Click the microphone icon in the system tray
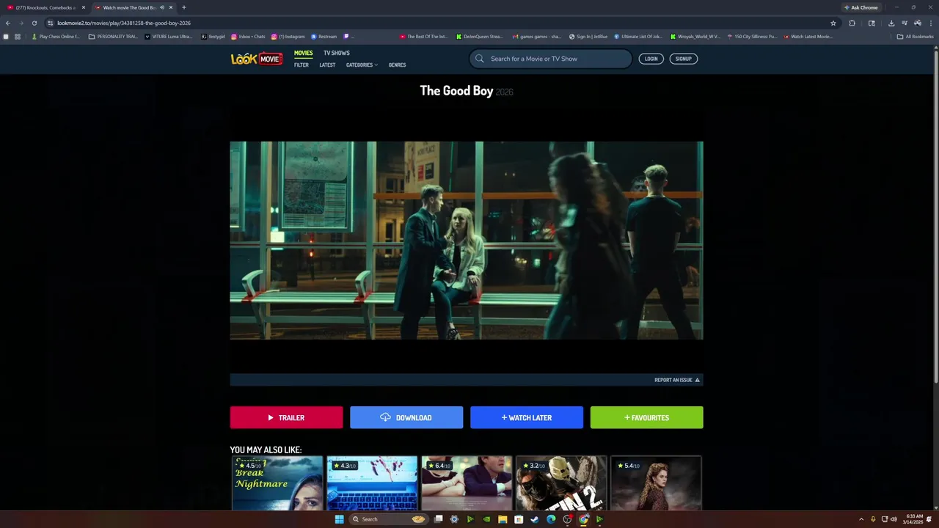Screen dimensions: 939x528 872,519
